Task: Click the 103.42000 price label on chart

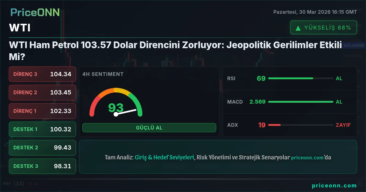Action: (x=353, y=45)
